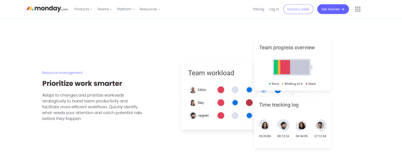This screenshot has width=402, height=160.
Task: Click the red dot beside May
Action: point(221,103)
